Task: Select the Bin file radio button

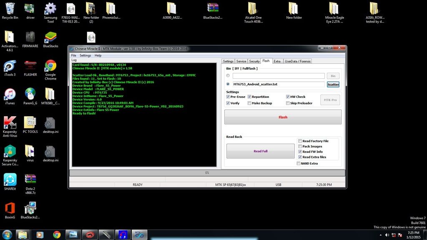Action: (x=228, y=76)
